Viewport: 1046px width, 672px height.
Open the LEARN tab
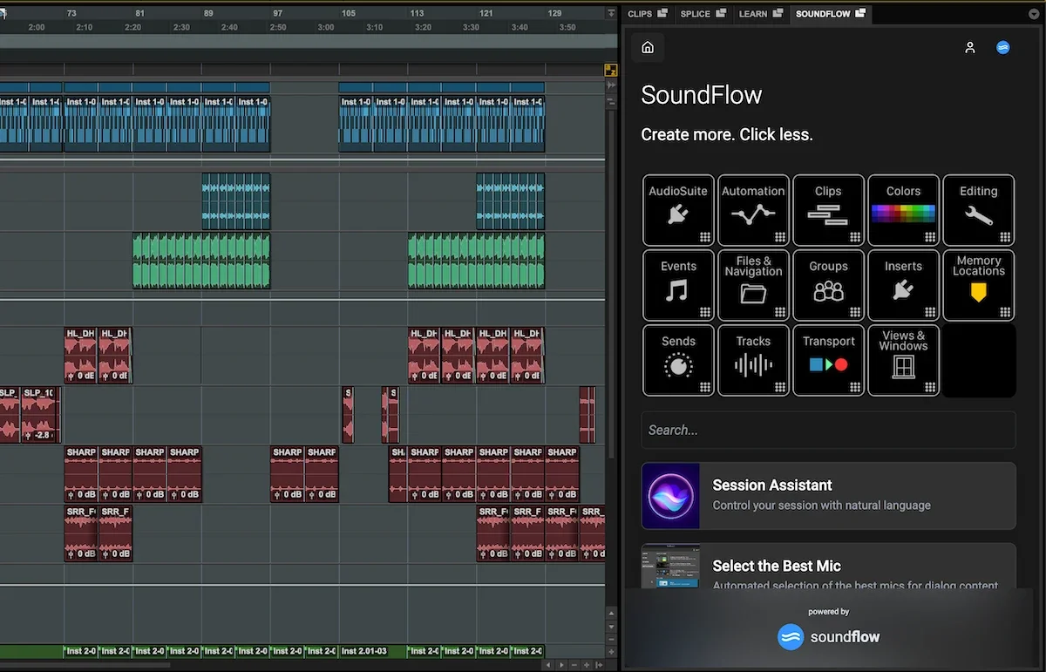click(755, 14)
